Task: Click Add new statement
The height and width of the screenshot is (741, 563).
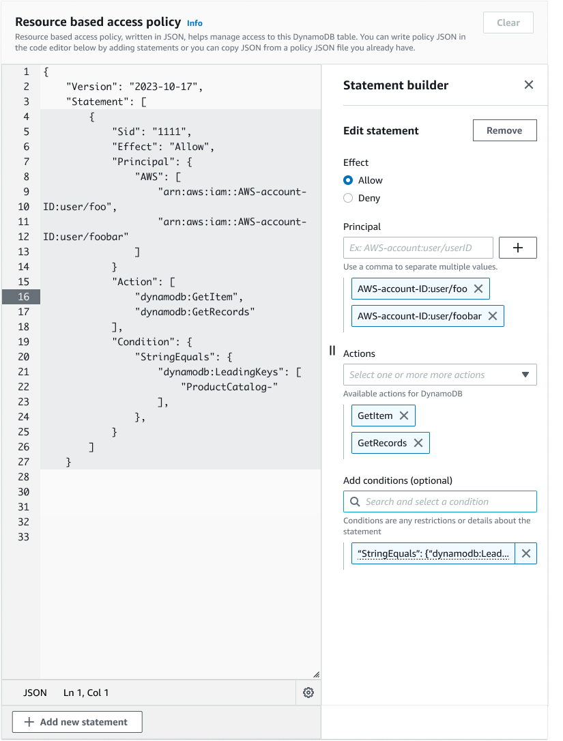Action: (x=76, y=721)
